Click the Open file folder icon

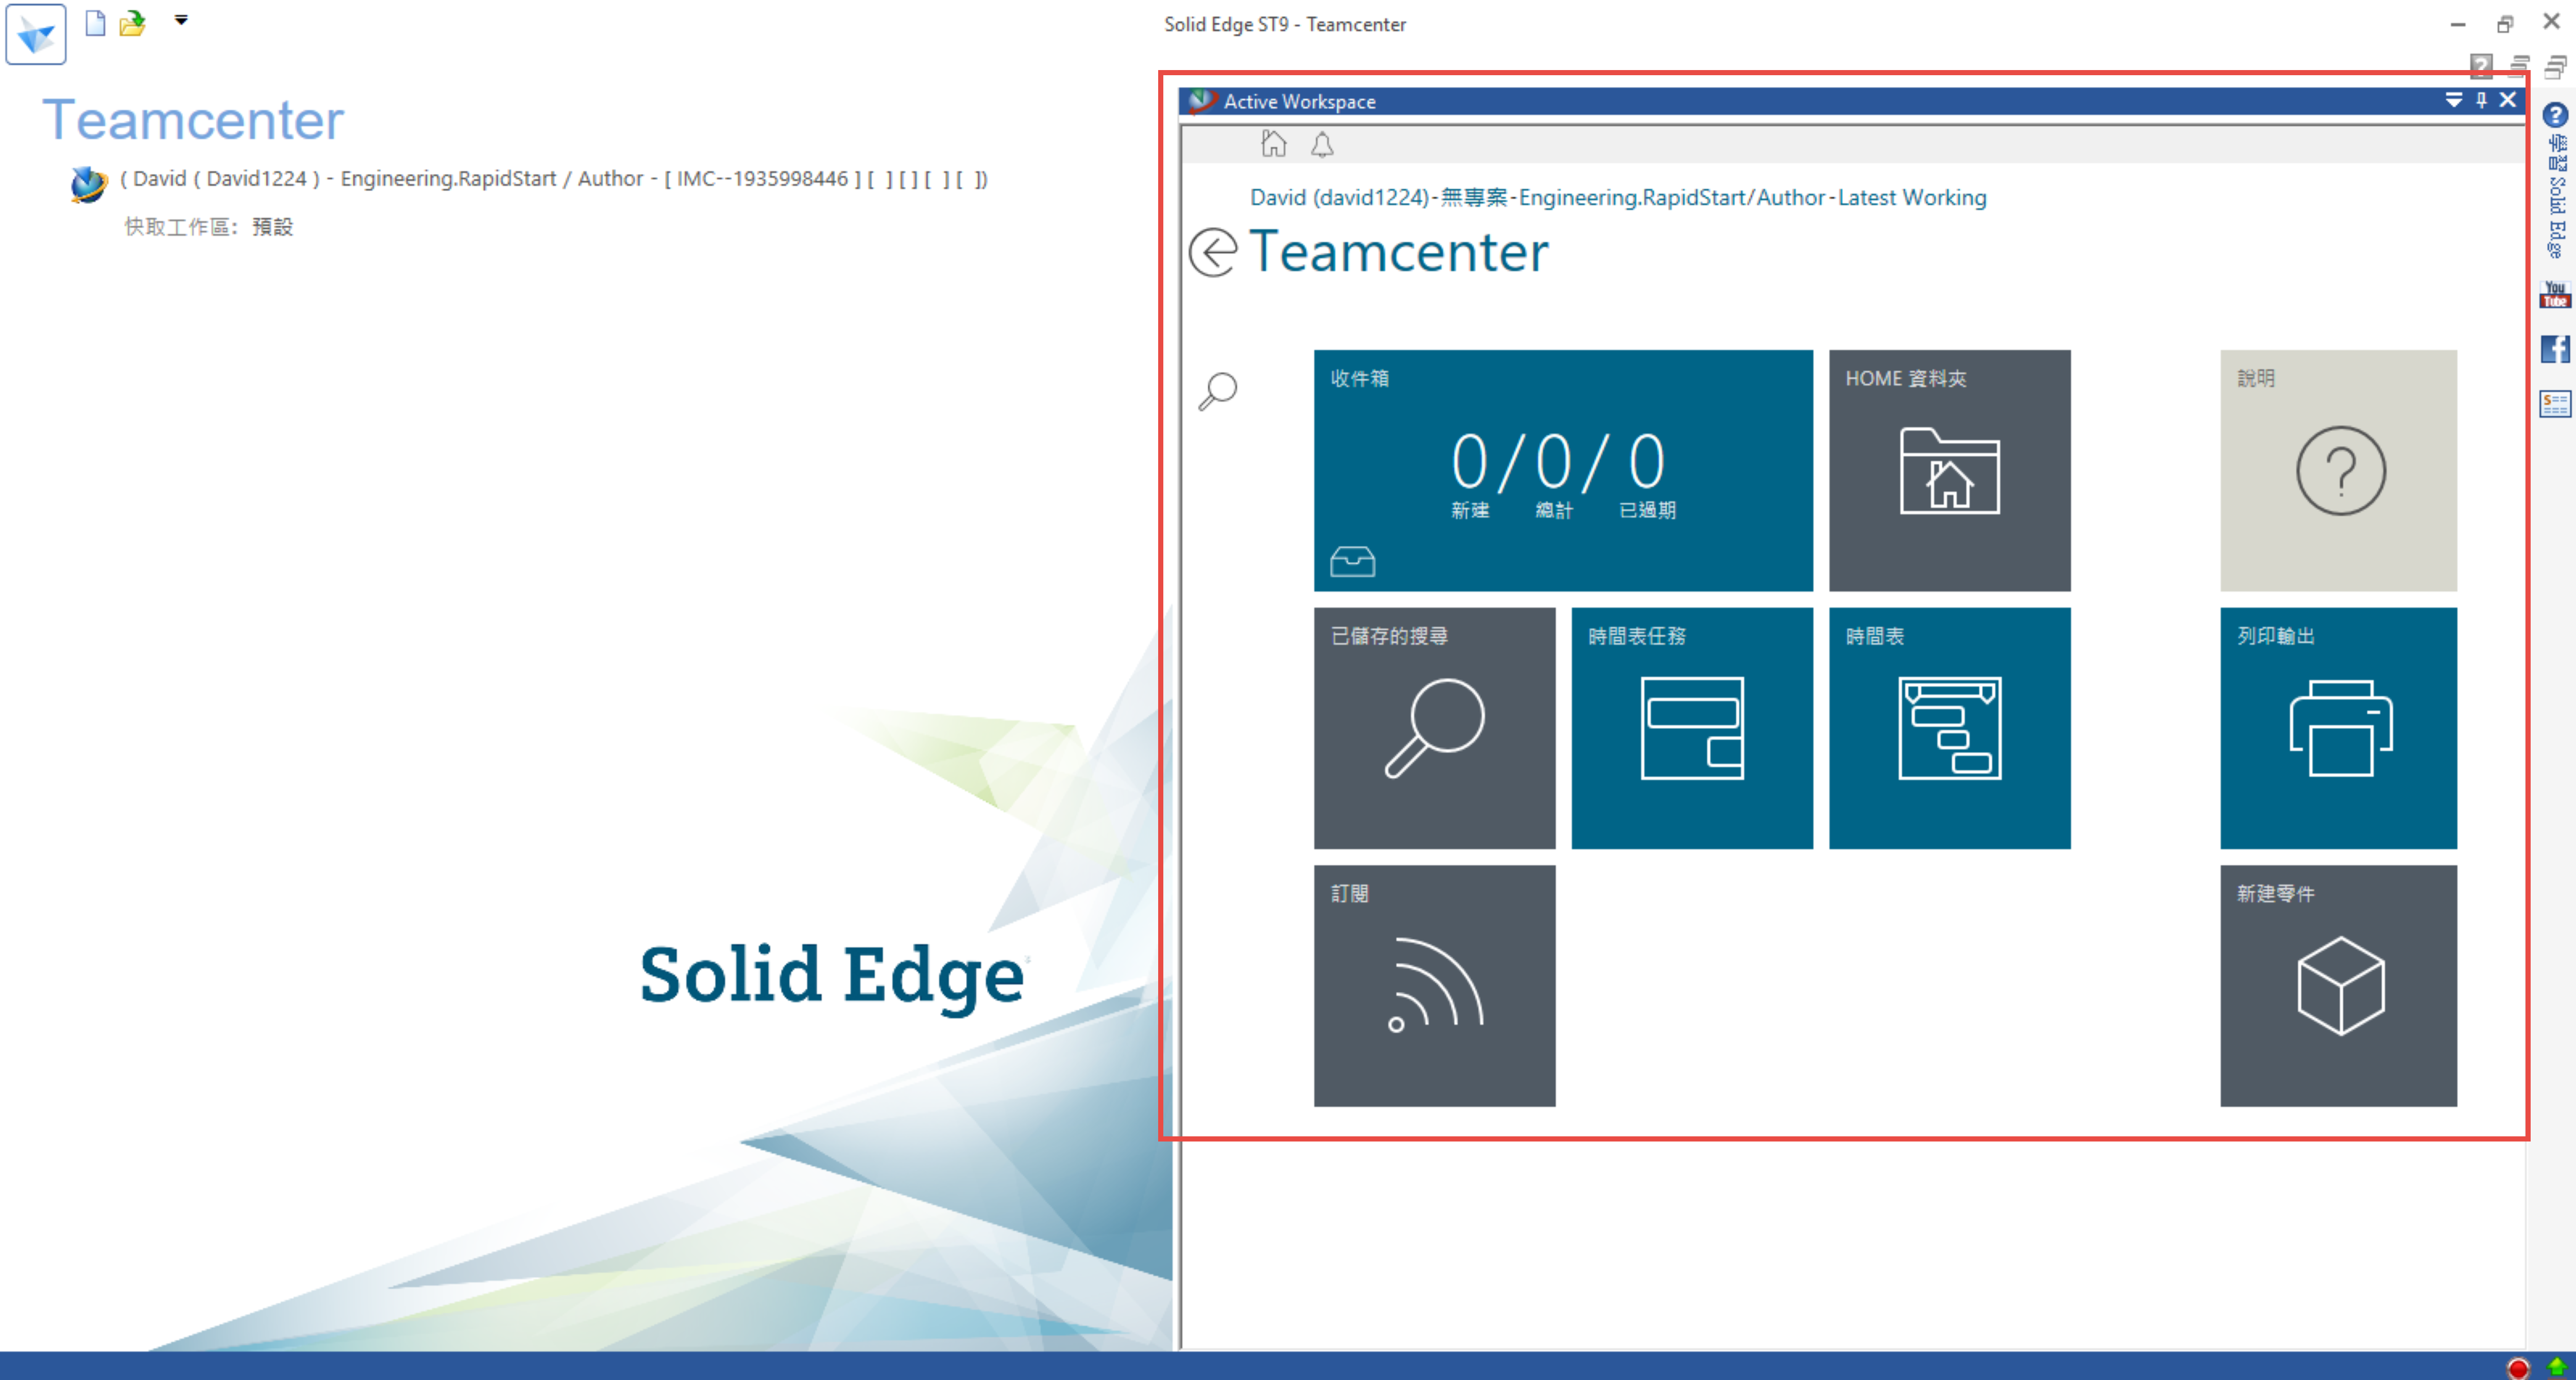click(x=132, y=23)
